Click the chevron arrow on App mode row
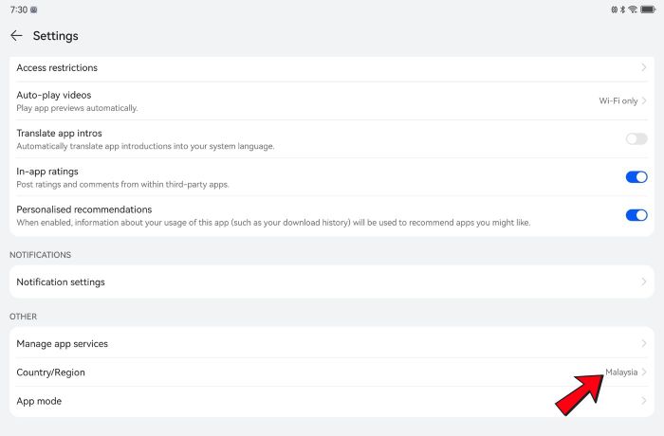Screen dimensions: 664x436 point(644,402)
